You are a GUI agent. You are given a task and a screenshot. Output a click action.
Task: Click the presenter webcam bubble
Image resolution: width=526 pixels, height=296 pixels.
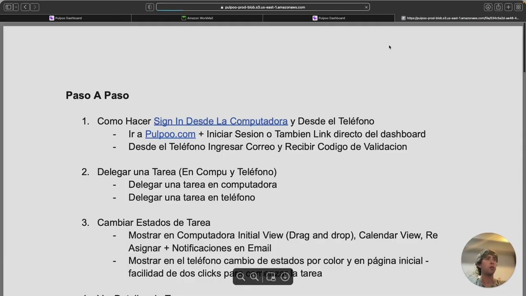coord(489,260)
